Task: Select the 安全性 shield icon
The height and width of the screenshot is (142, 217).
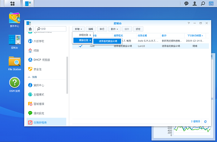Action: click(x=30, y=69)
